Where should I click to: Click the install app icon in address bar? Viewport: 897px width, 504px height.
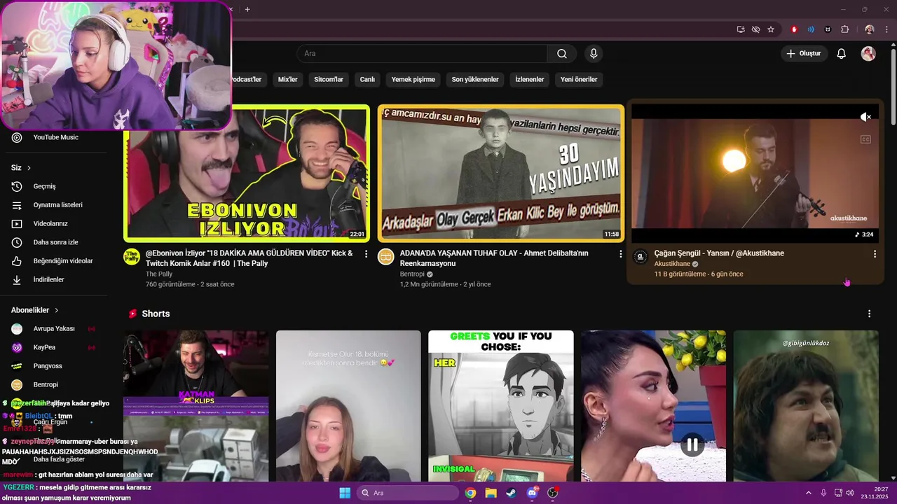pos(741,29)
